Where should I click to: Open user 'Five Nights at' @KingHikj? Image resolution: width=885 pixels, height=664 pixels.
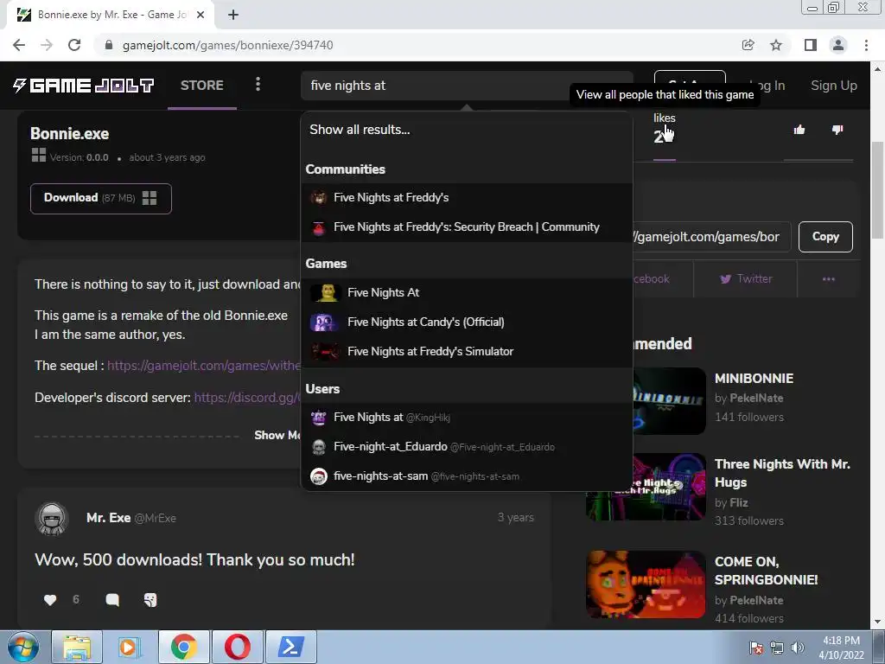(466, 418)
